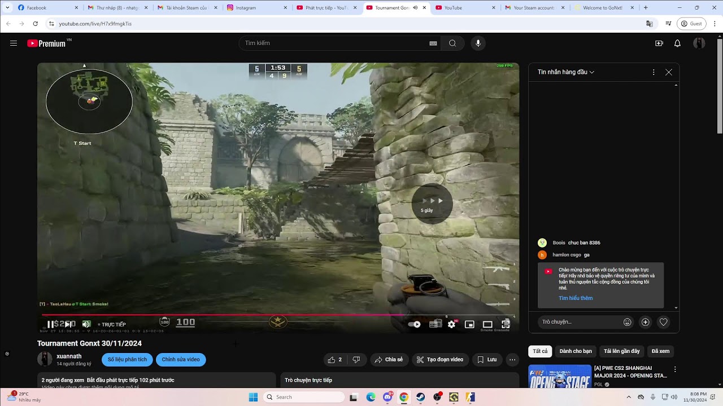
Task: Close the live chat panel
Action: click(x=669, y=72)
